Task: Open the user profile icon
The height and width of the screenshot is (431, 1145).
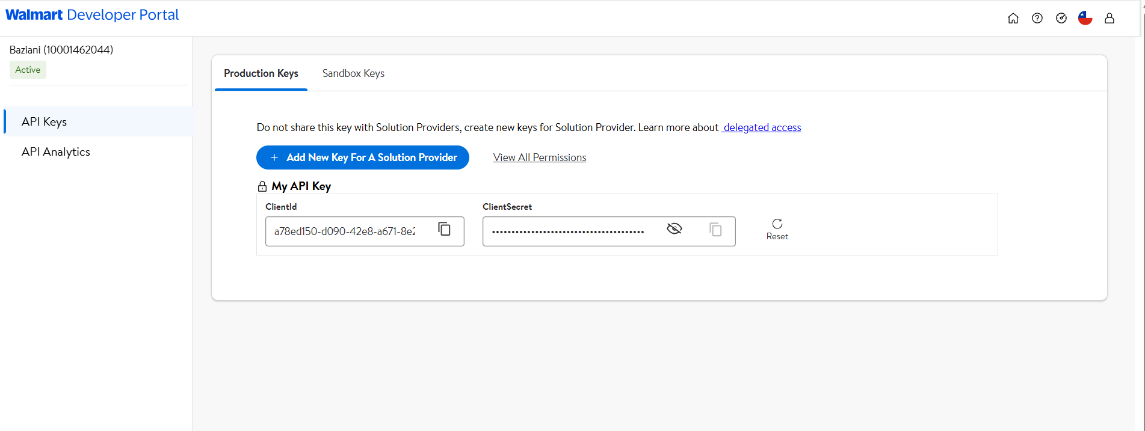Action: [x=1110, y=19]
